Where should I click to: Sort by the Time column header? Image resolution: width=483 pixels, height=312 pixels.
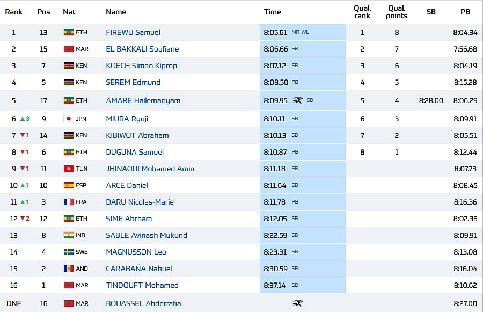[272, 12]
